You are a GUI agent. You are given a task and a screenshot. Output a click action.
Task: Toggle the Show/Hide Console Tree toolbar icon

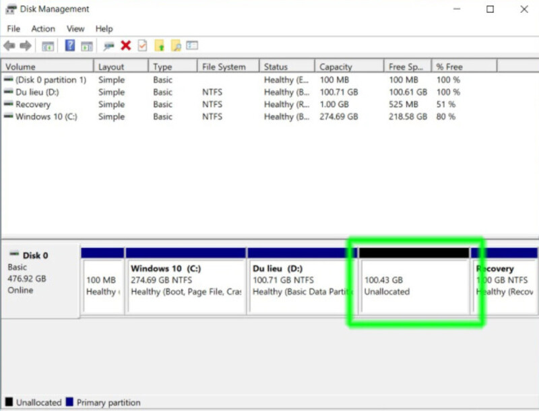click(48, 46)
